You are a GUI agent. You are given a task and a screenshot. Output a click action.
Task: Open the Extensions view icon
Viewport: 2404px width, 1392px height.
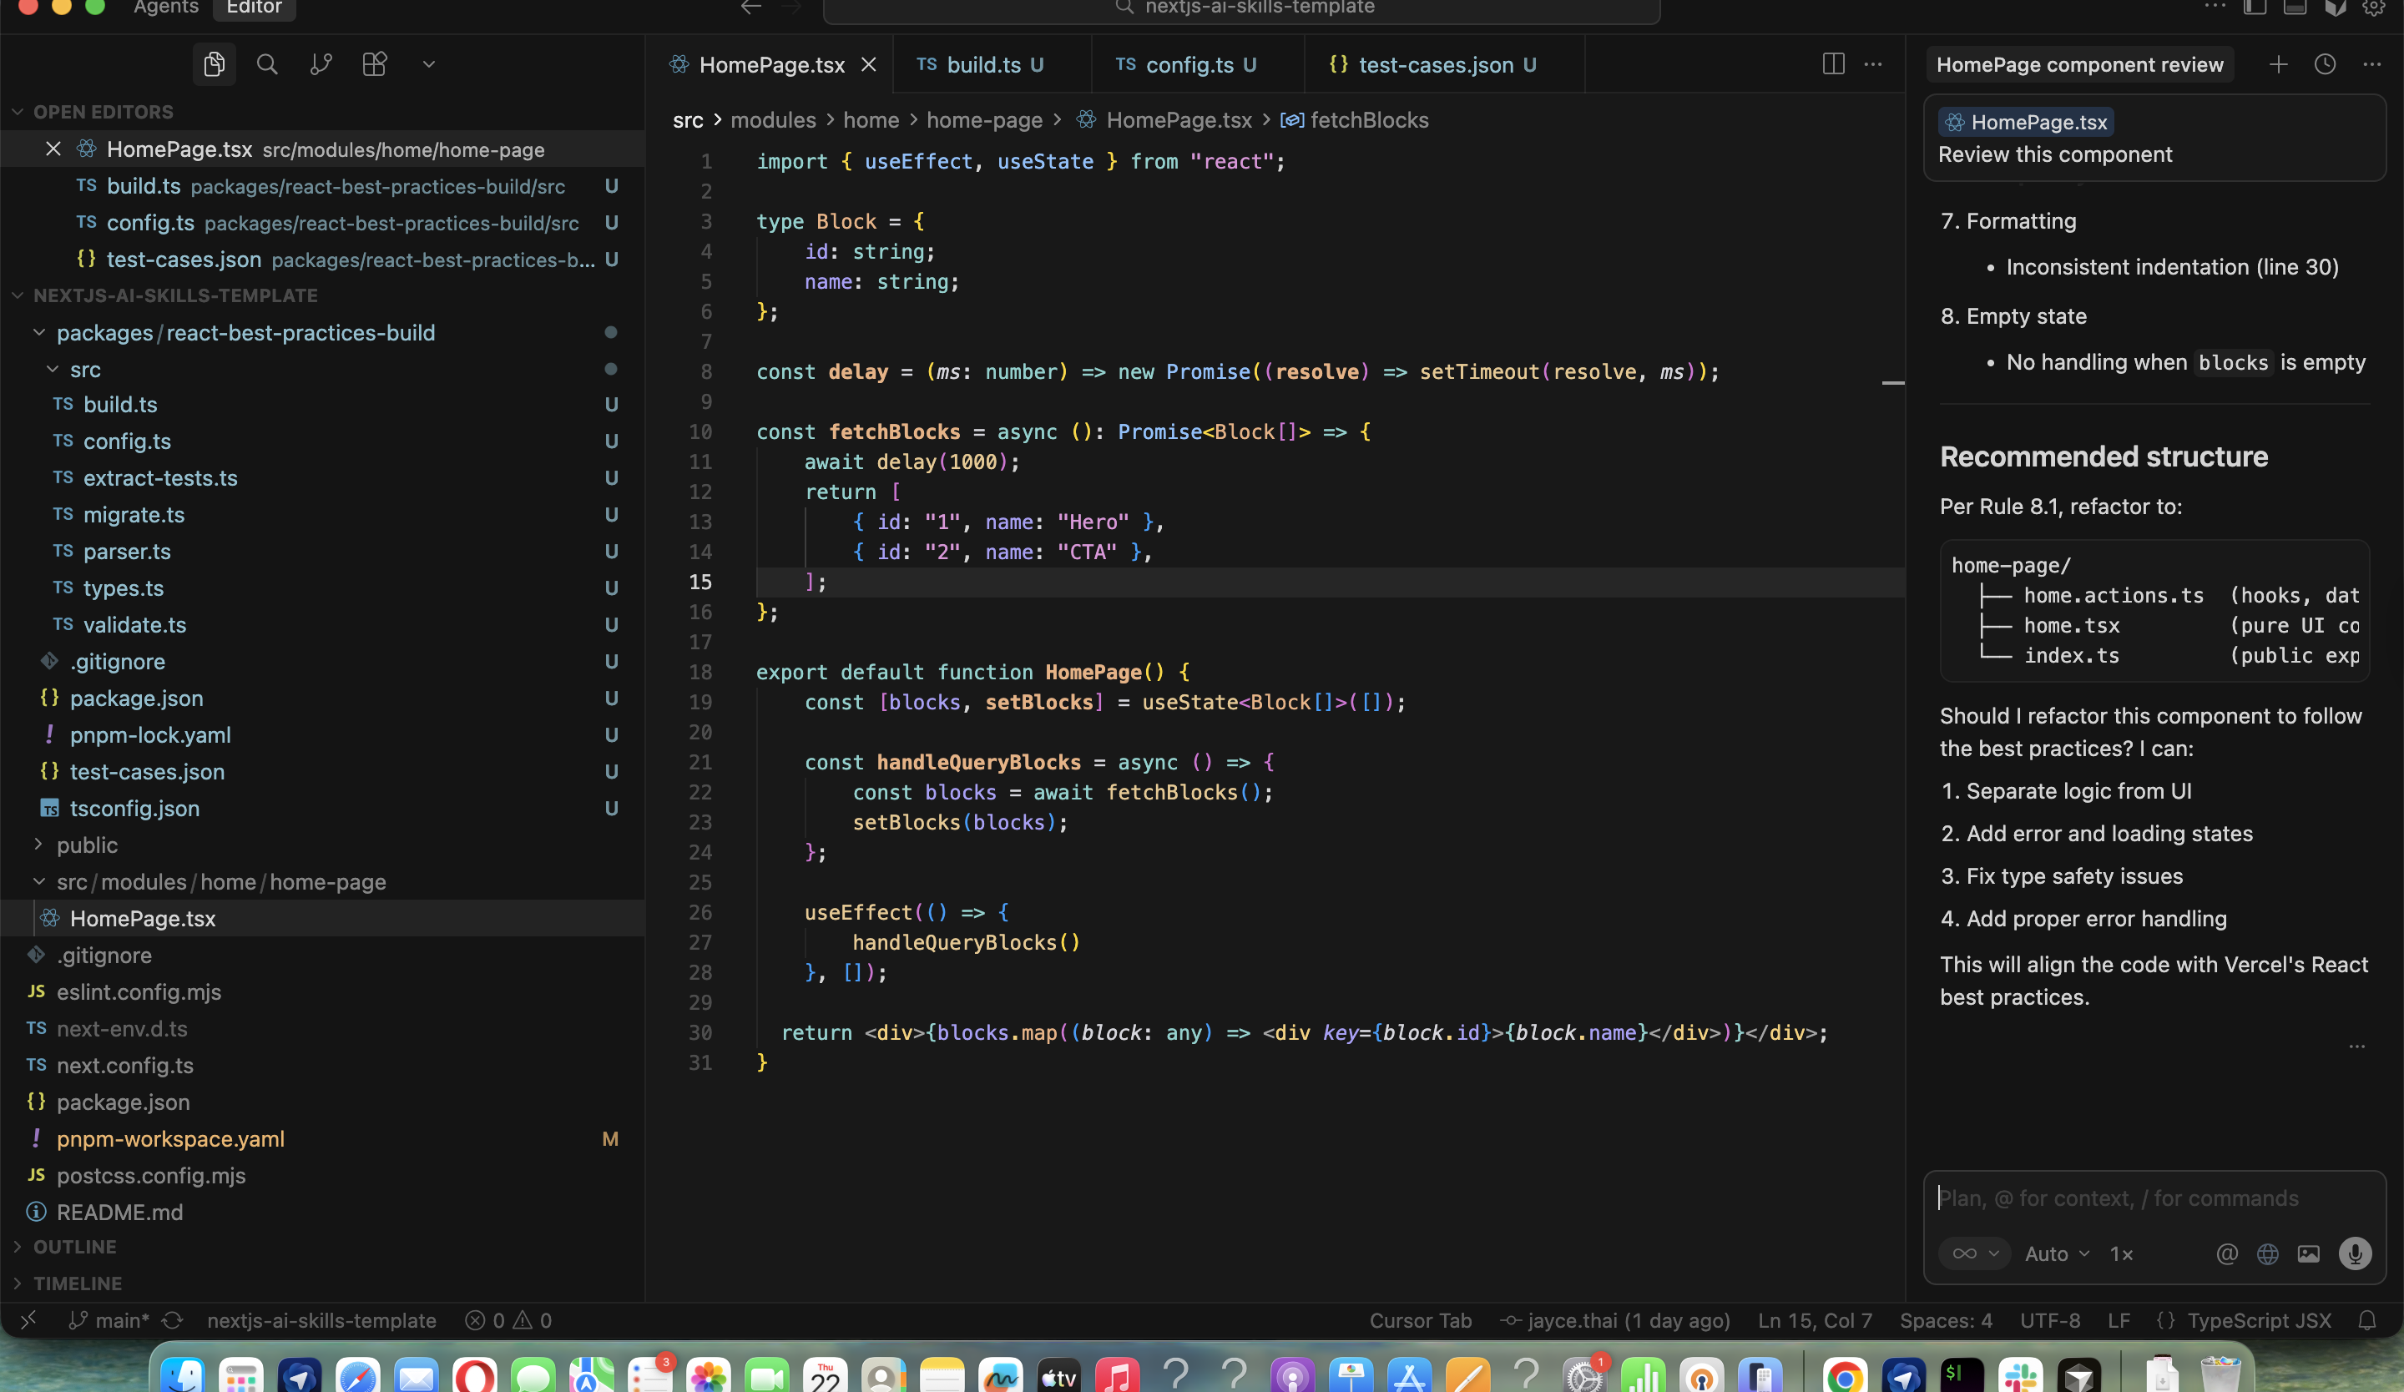point(374,64)
